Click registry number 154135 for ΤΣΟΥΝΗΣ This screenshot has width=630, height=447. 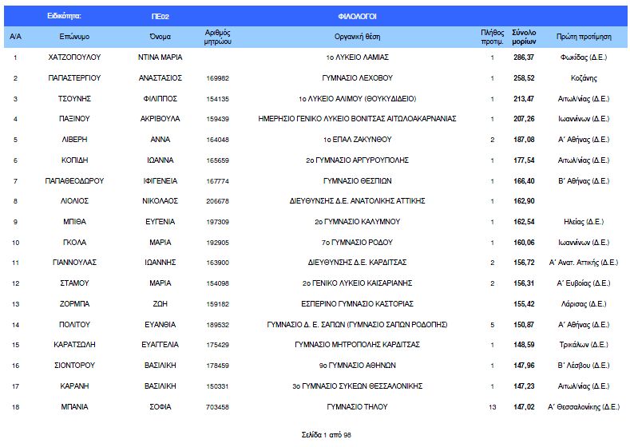point(217,99)
